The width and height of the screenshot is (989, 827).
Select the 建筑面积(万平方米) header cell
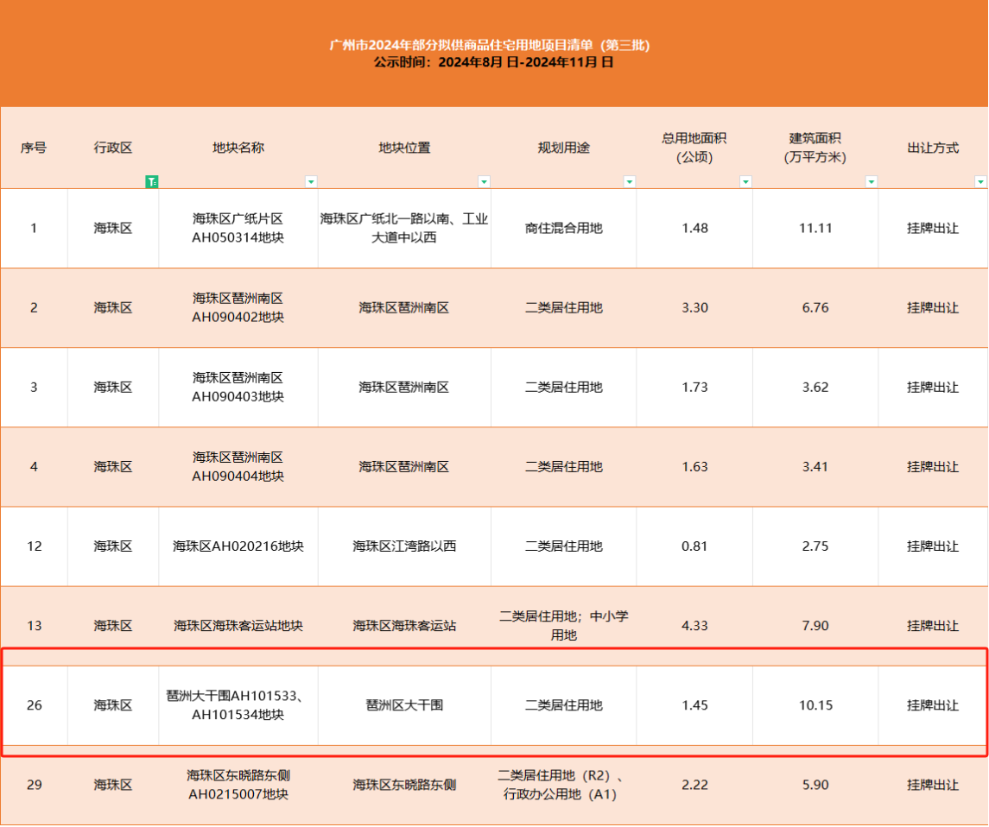[815, 148]
